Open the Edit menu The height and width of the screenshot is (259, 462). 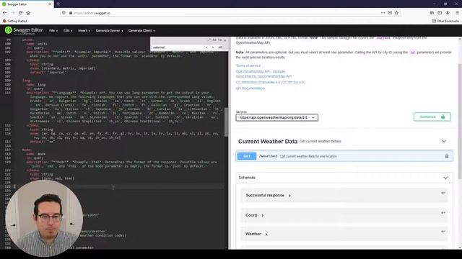[x=67, y=30]
